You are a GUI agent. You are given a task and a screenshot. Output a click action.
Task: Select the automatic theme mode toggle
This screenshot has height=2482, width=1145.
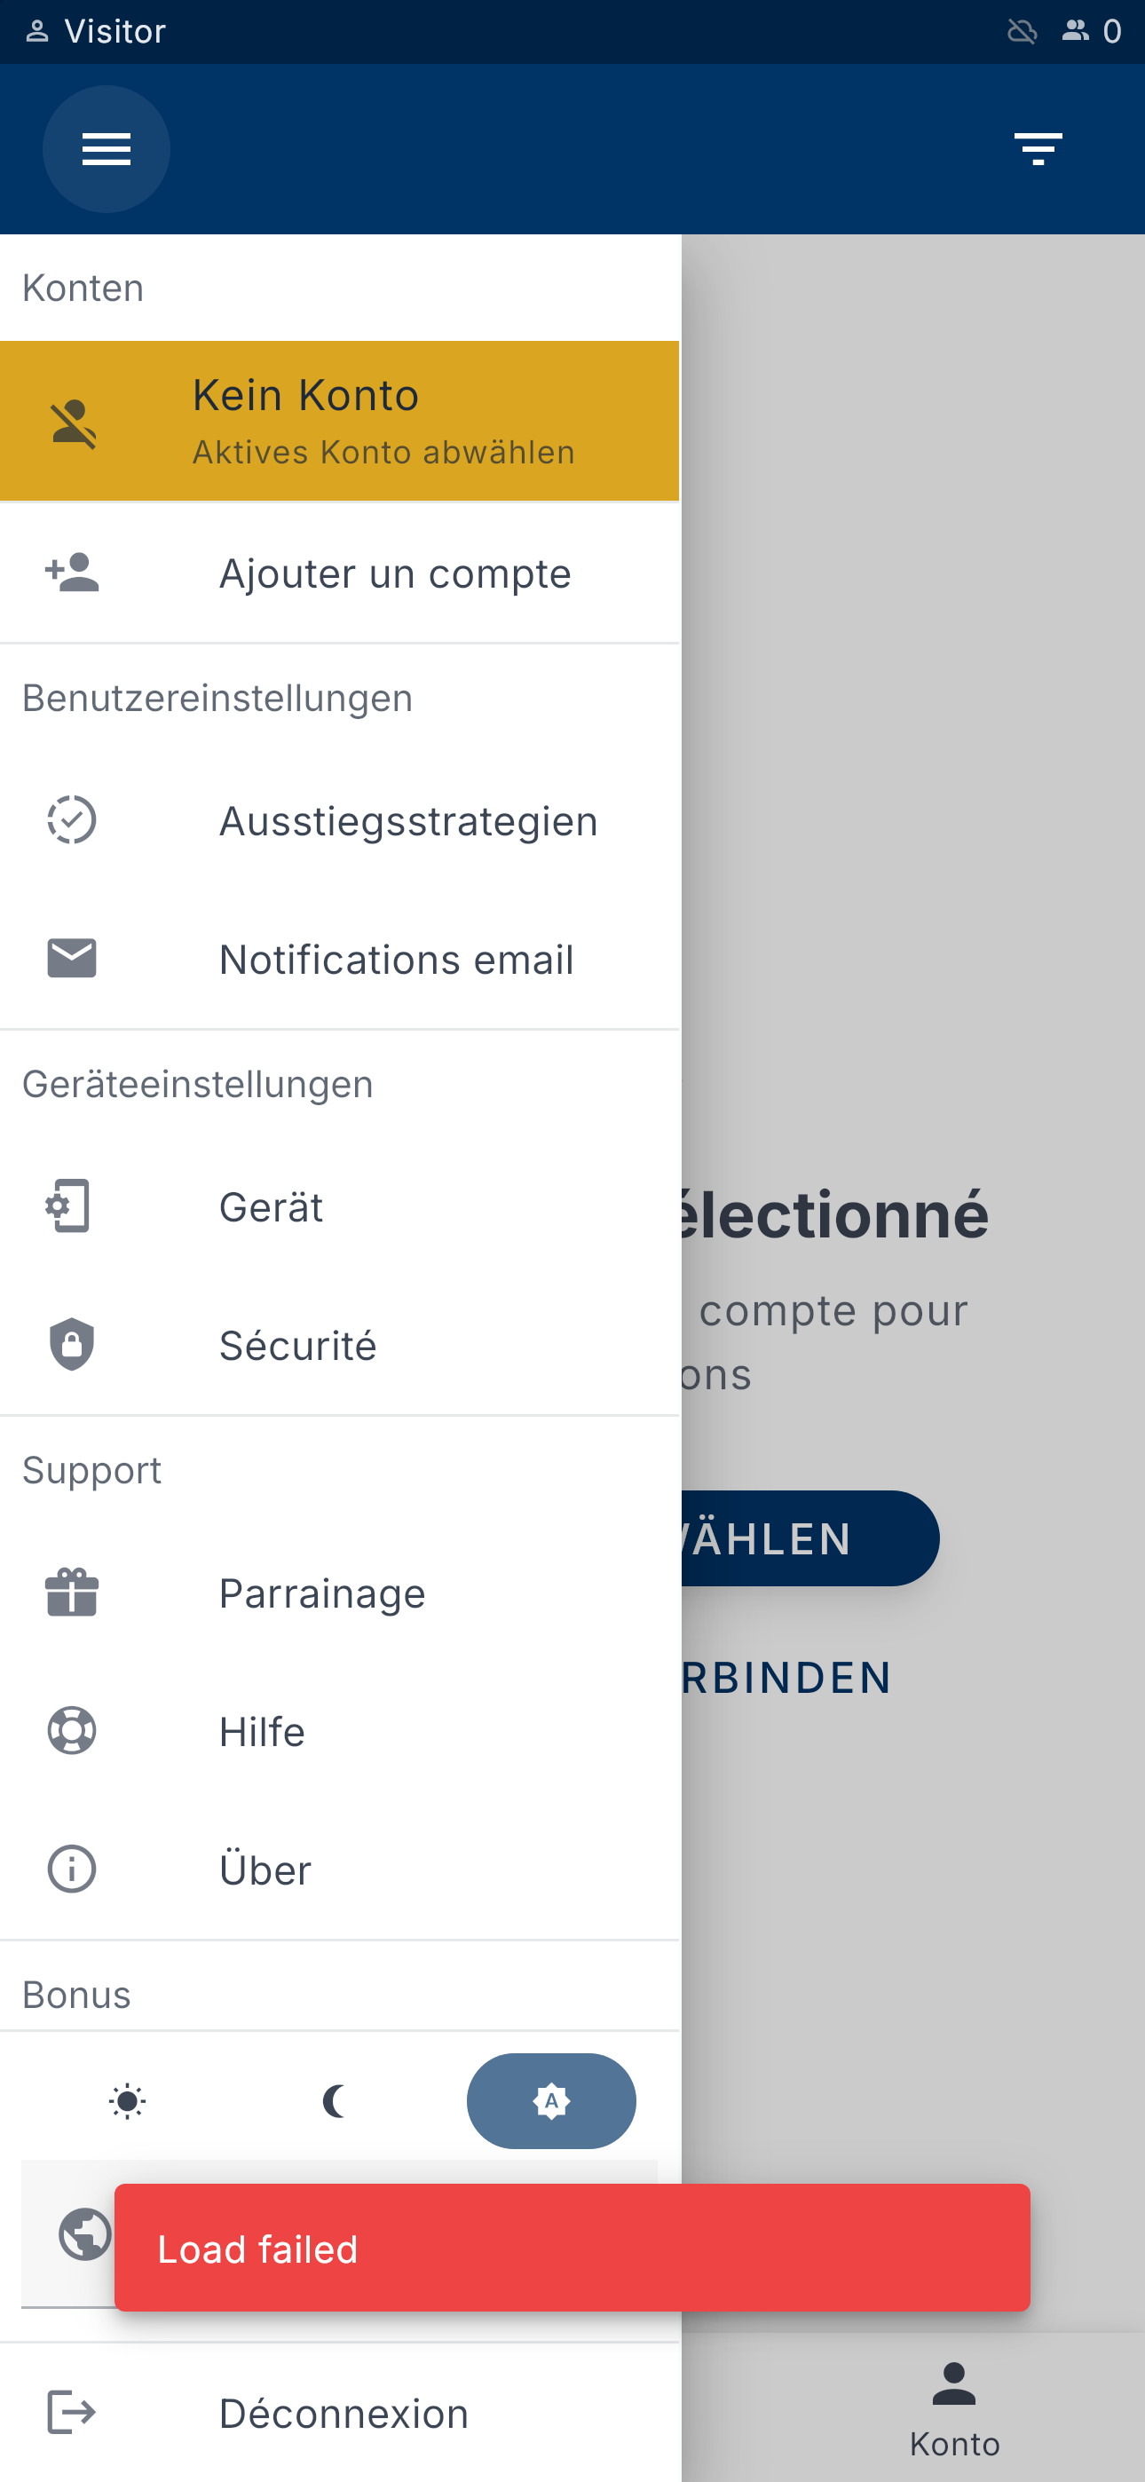[x=550, y=2100]
